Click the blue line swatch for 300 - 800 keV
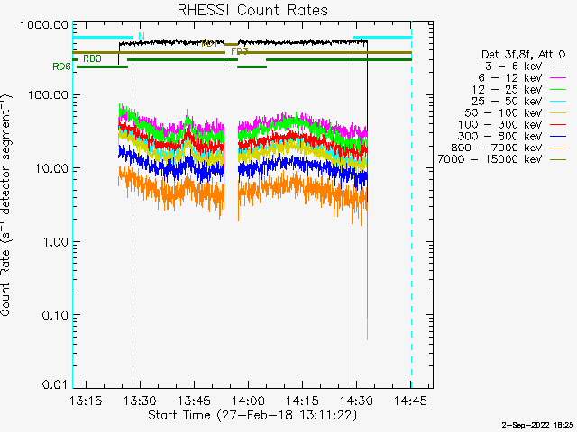577x432 pixels. click(x=558, y=136)
